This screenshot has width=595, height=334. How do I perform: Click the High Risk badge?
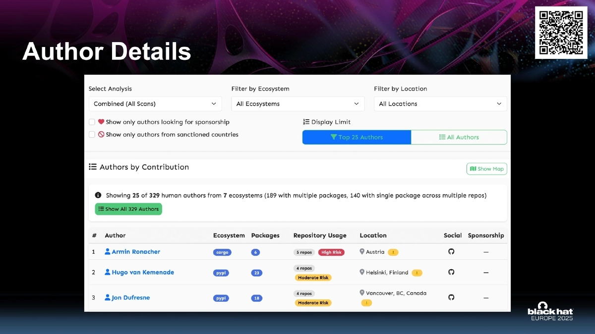click(x=331, y=252)
